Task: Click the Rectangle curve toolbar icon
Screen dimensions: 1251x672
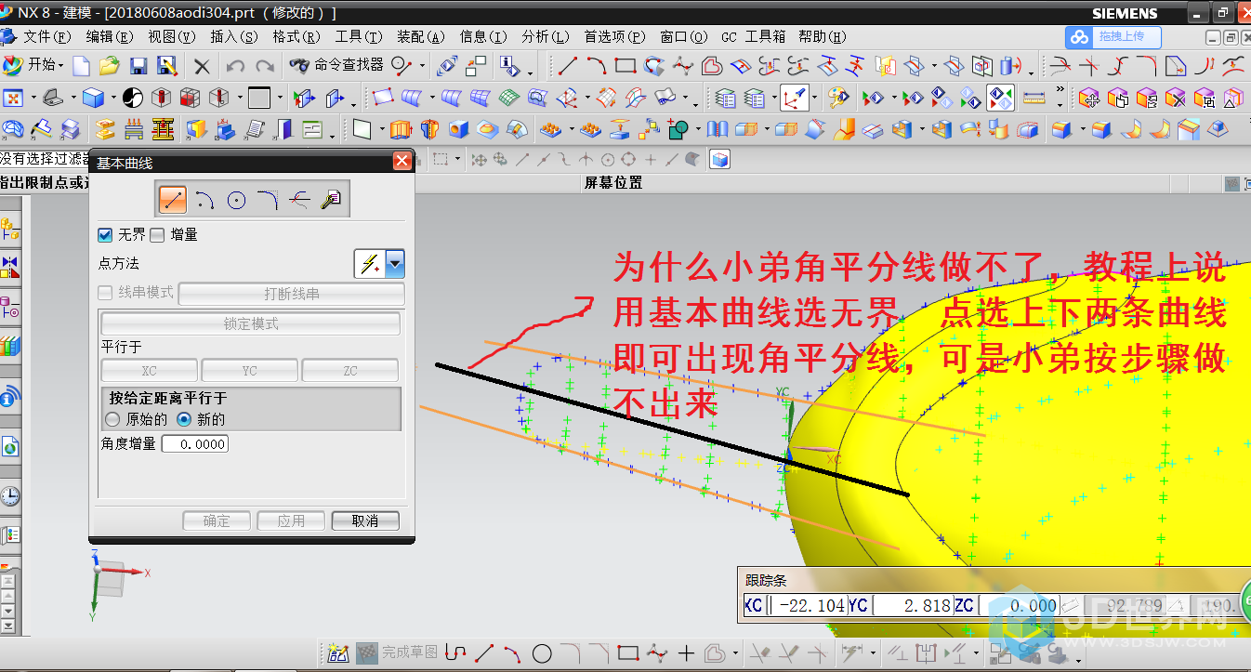Action: [x=625, y=66]
